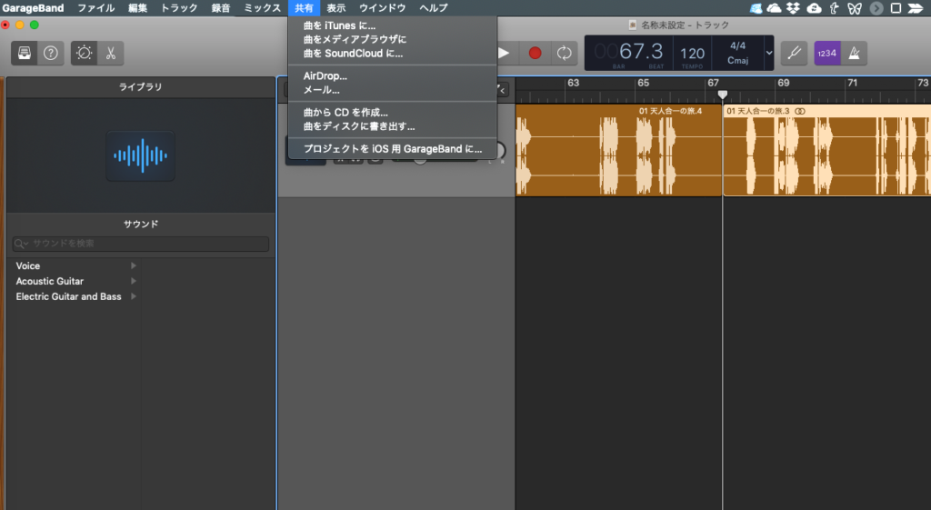Open Quick Help with the question mark button

(51, 54)
